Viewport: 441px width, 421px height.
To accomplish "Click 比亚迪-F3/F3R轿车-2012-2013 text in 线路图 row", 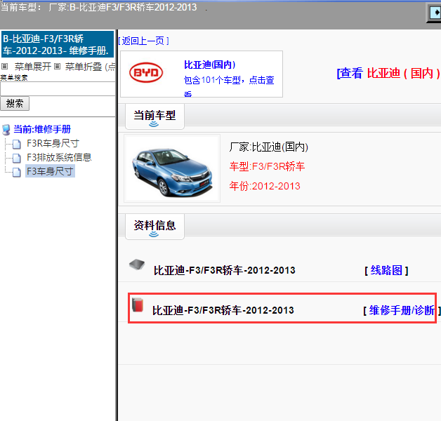I will 225,270.
